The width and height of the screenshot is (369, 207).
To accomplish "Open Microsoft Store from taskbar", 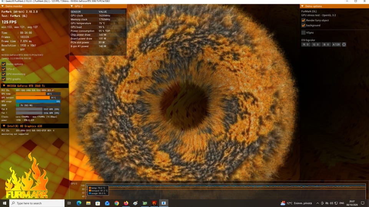I will tap(98, 203).
